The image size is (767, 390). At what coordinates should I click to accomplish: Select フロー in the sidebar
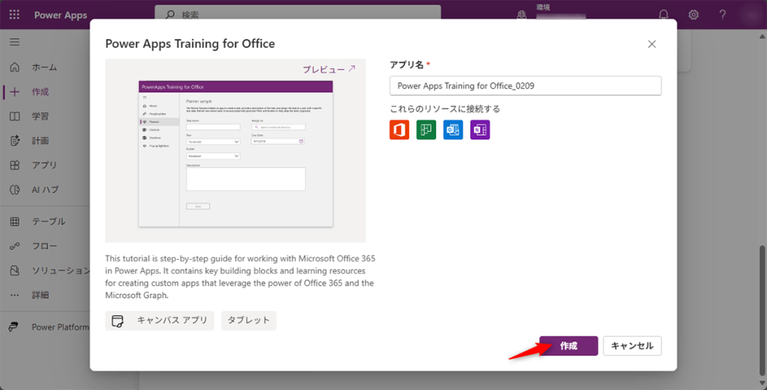point(44,246)
